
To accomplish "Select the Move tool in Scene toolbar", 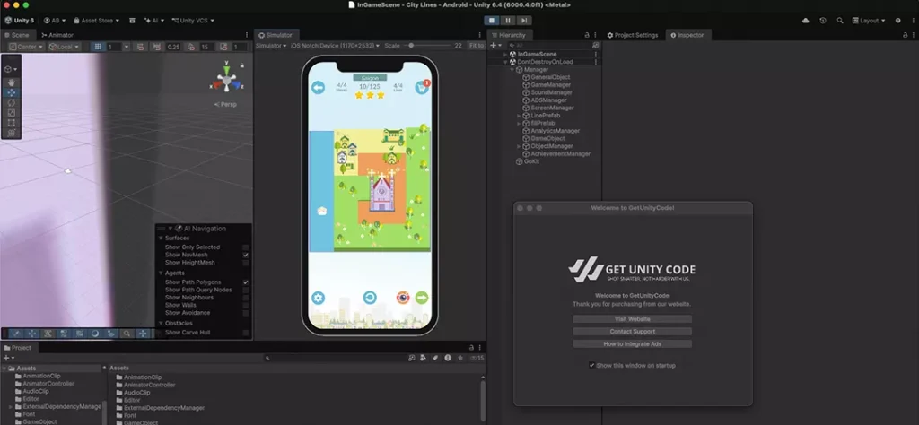I will coord(11,92).
